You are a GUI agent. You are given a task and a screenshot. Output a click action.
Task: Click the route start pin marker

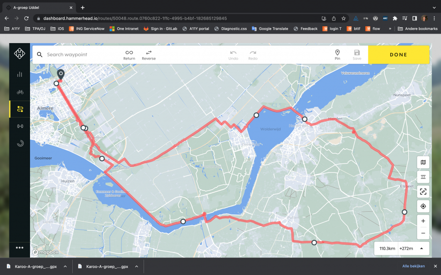(x=61, y=74)
